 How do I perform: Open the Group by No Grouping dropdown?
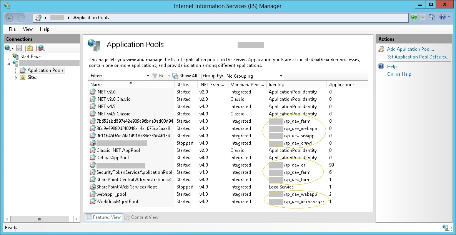click(x=281, y=76)
